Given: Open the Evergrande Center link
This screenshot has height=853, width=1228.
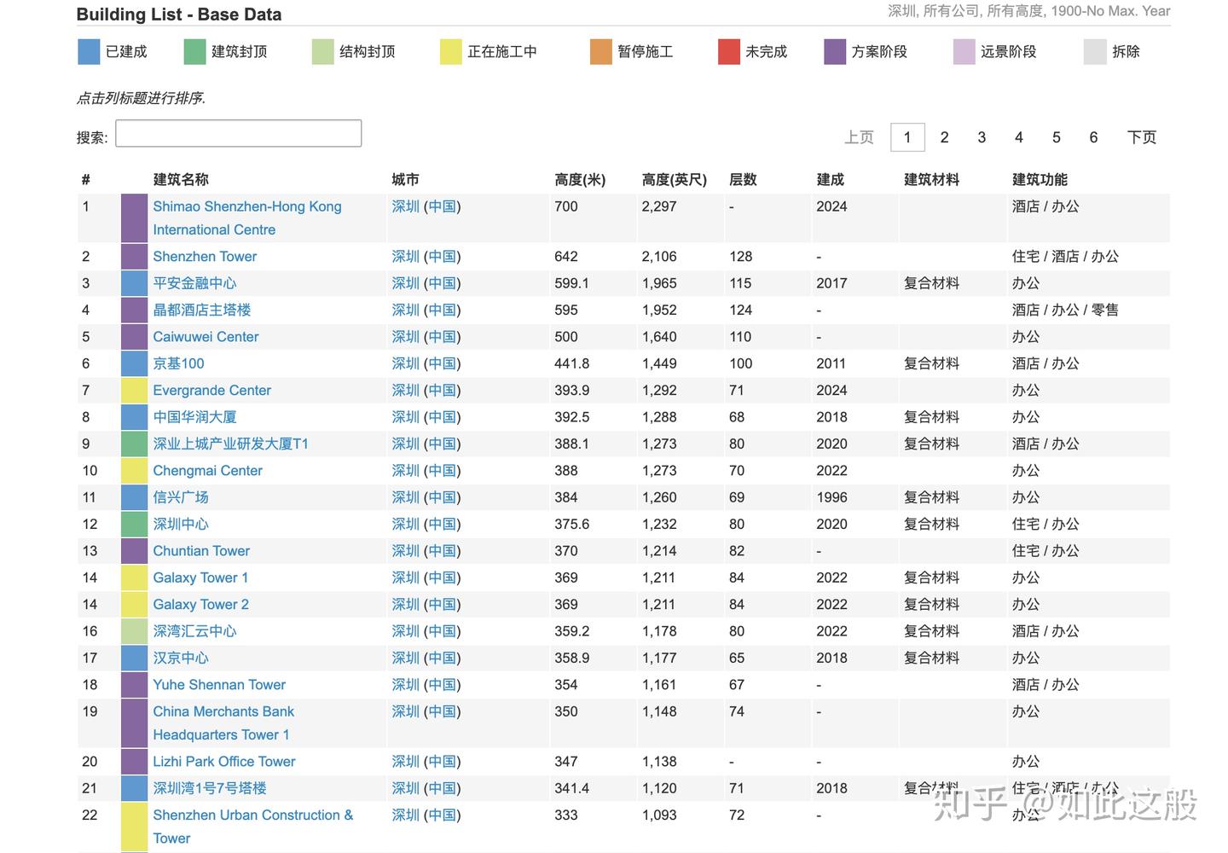Looking at the screenshot, I should click(211, 391).
